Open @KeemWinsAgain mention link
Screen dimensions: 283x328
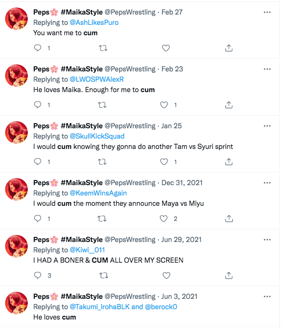[98, 193]
